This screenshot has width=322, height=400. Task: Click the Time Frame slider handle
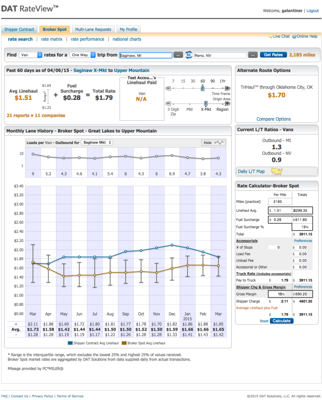(x=203, y=88)
